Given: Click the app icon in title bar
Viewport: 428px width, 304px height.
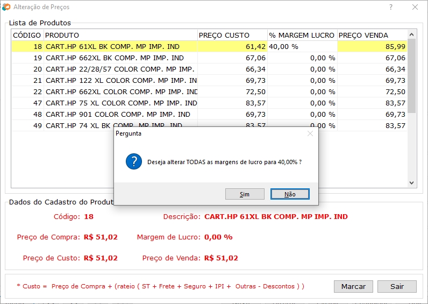Looking at the screenshot, I should (6, 8).
